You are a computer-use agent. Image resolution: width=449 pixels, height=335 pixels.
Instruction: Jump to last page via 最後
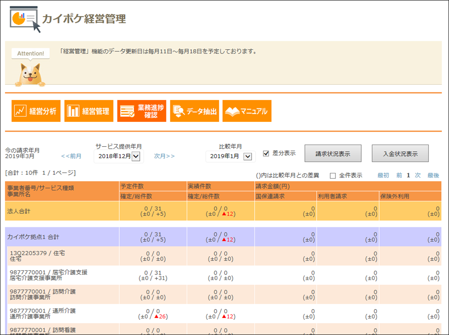(x=433, y=175)
